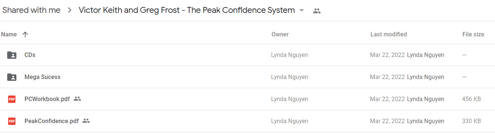
Task: Click the breadcrumb chevron separator
Action: pos(70,11)
